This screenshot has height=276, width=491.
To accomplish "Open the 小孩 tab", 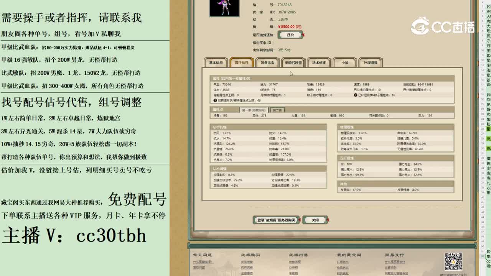I will 344,62.
